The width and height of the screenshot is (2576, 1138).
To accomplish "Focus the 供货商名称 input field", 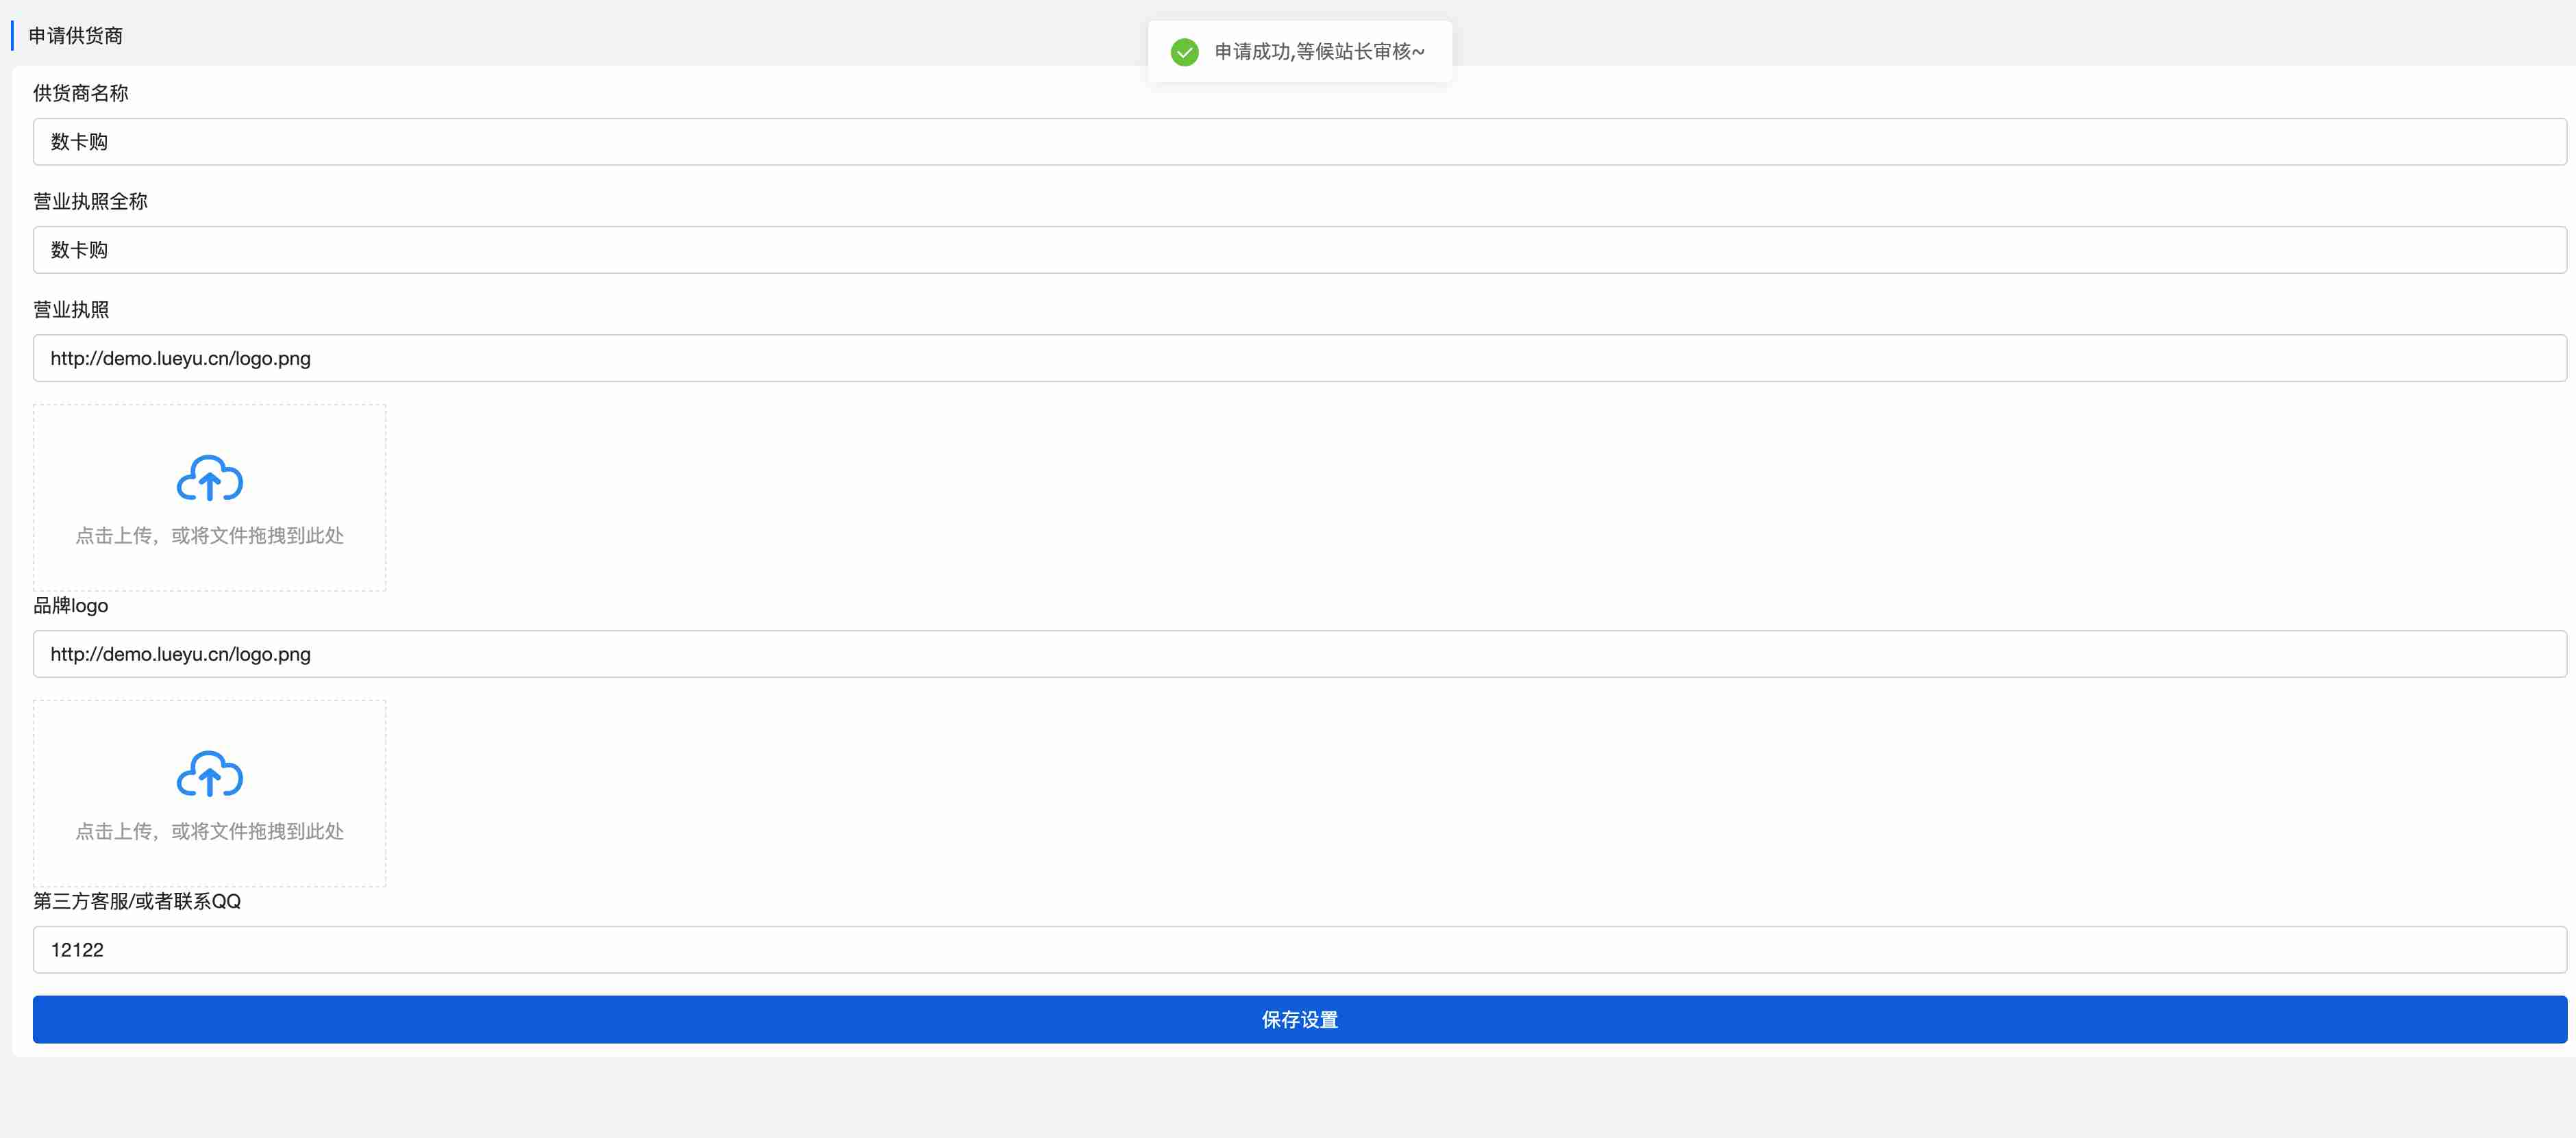I will (x=1299, y=142).
